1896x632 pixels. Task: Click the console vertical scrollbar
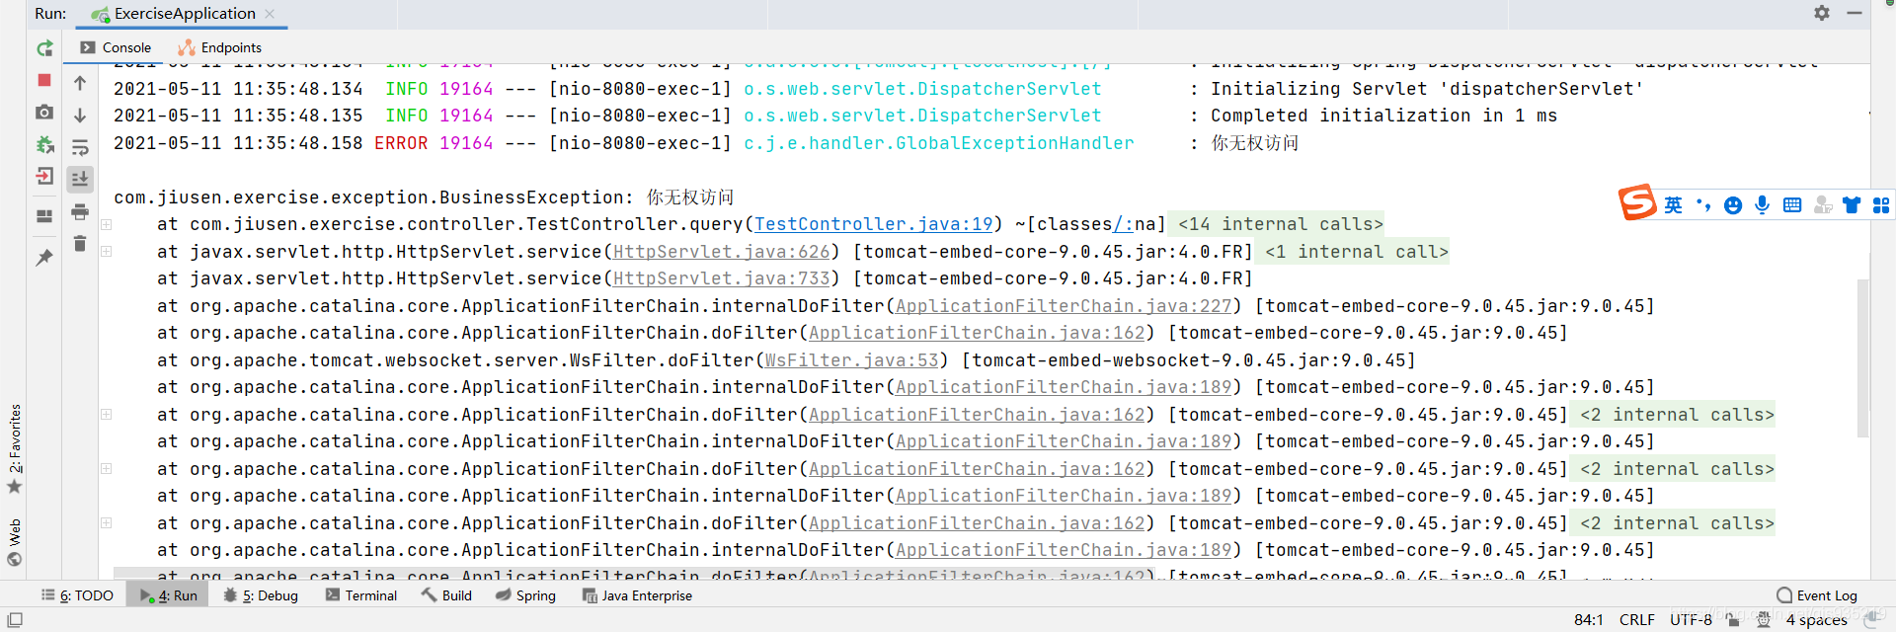point(1863,357)
